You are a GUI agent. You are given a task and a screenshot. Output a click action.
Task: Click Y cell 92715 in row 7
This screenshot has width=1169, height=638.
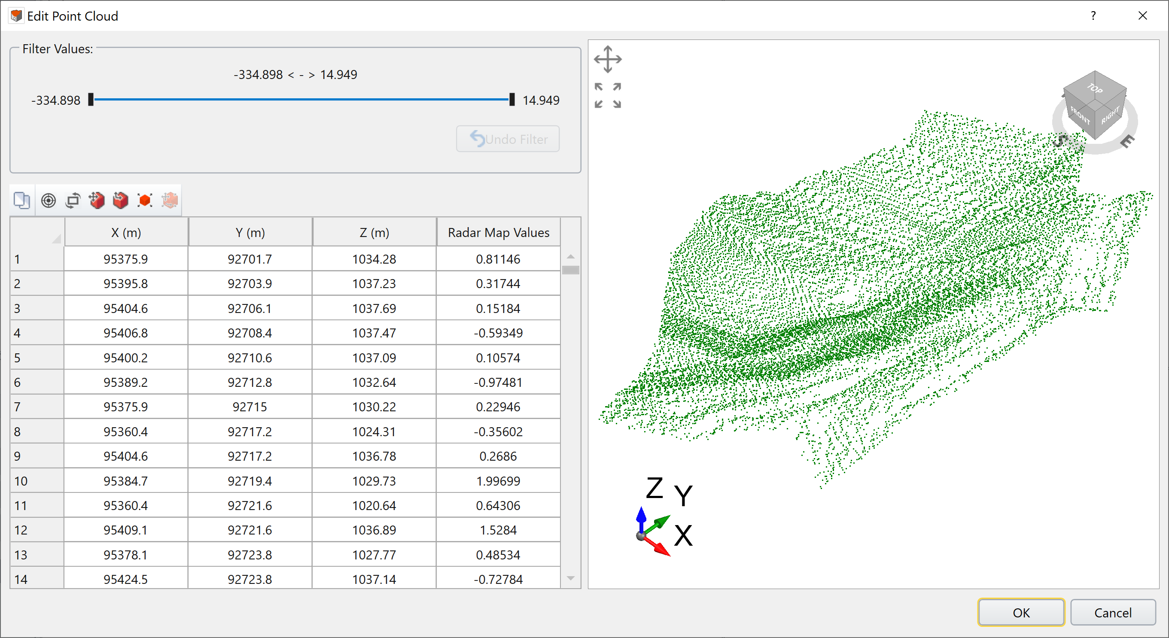tap(250, 407)
